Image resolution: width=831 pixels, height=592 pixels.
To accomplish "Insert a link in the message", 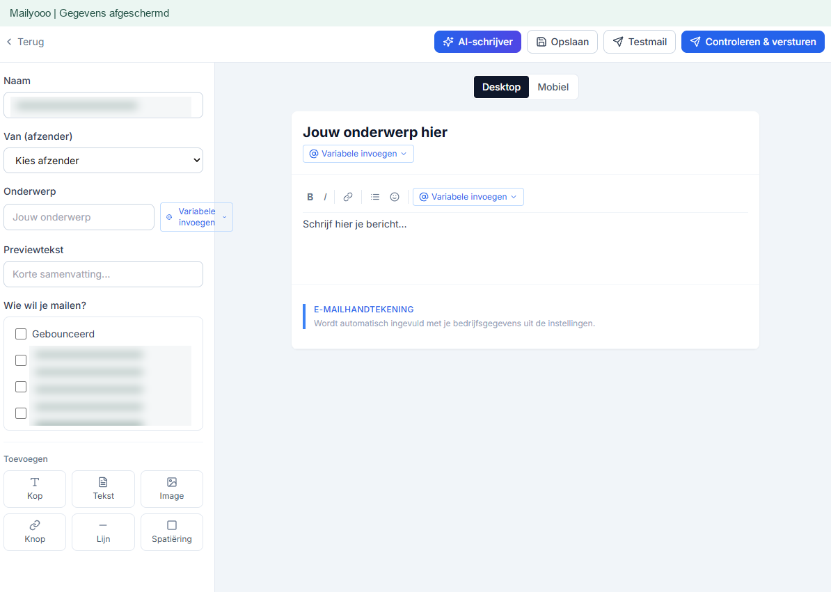I will pos(348,197).
